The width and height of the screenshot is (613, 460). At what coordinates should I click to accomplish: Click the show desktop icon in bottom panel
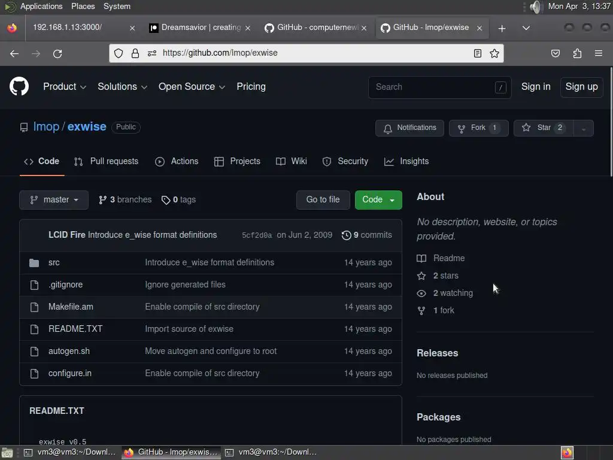point(7,453)
